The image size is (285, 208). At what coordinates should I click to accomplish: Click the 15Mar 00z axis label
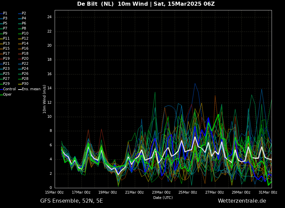coord(54,193)
